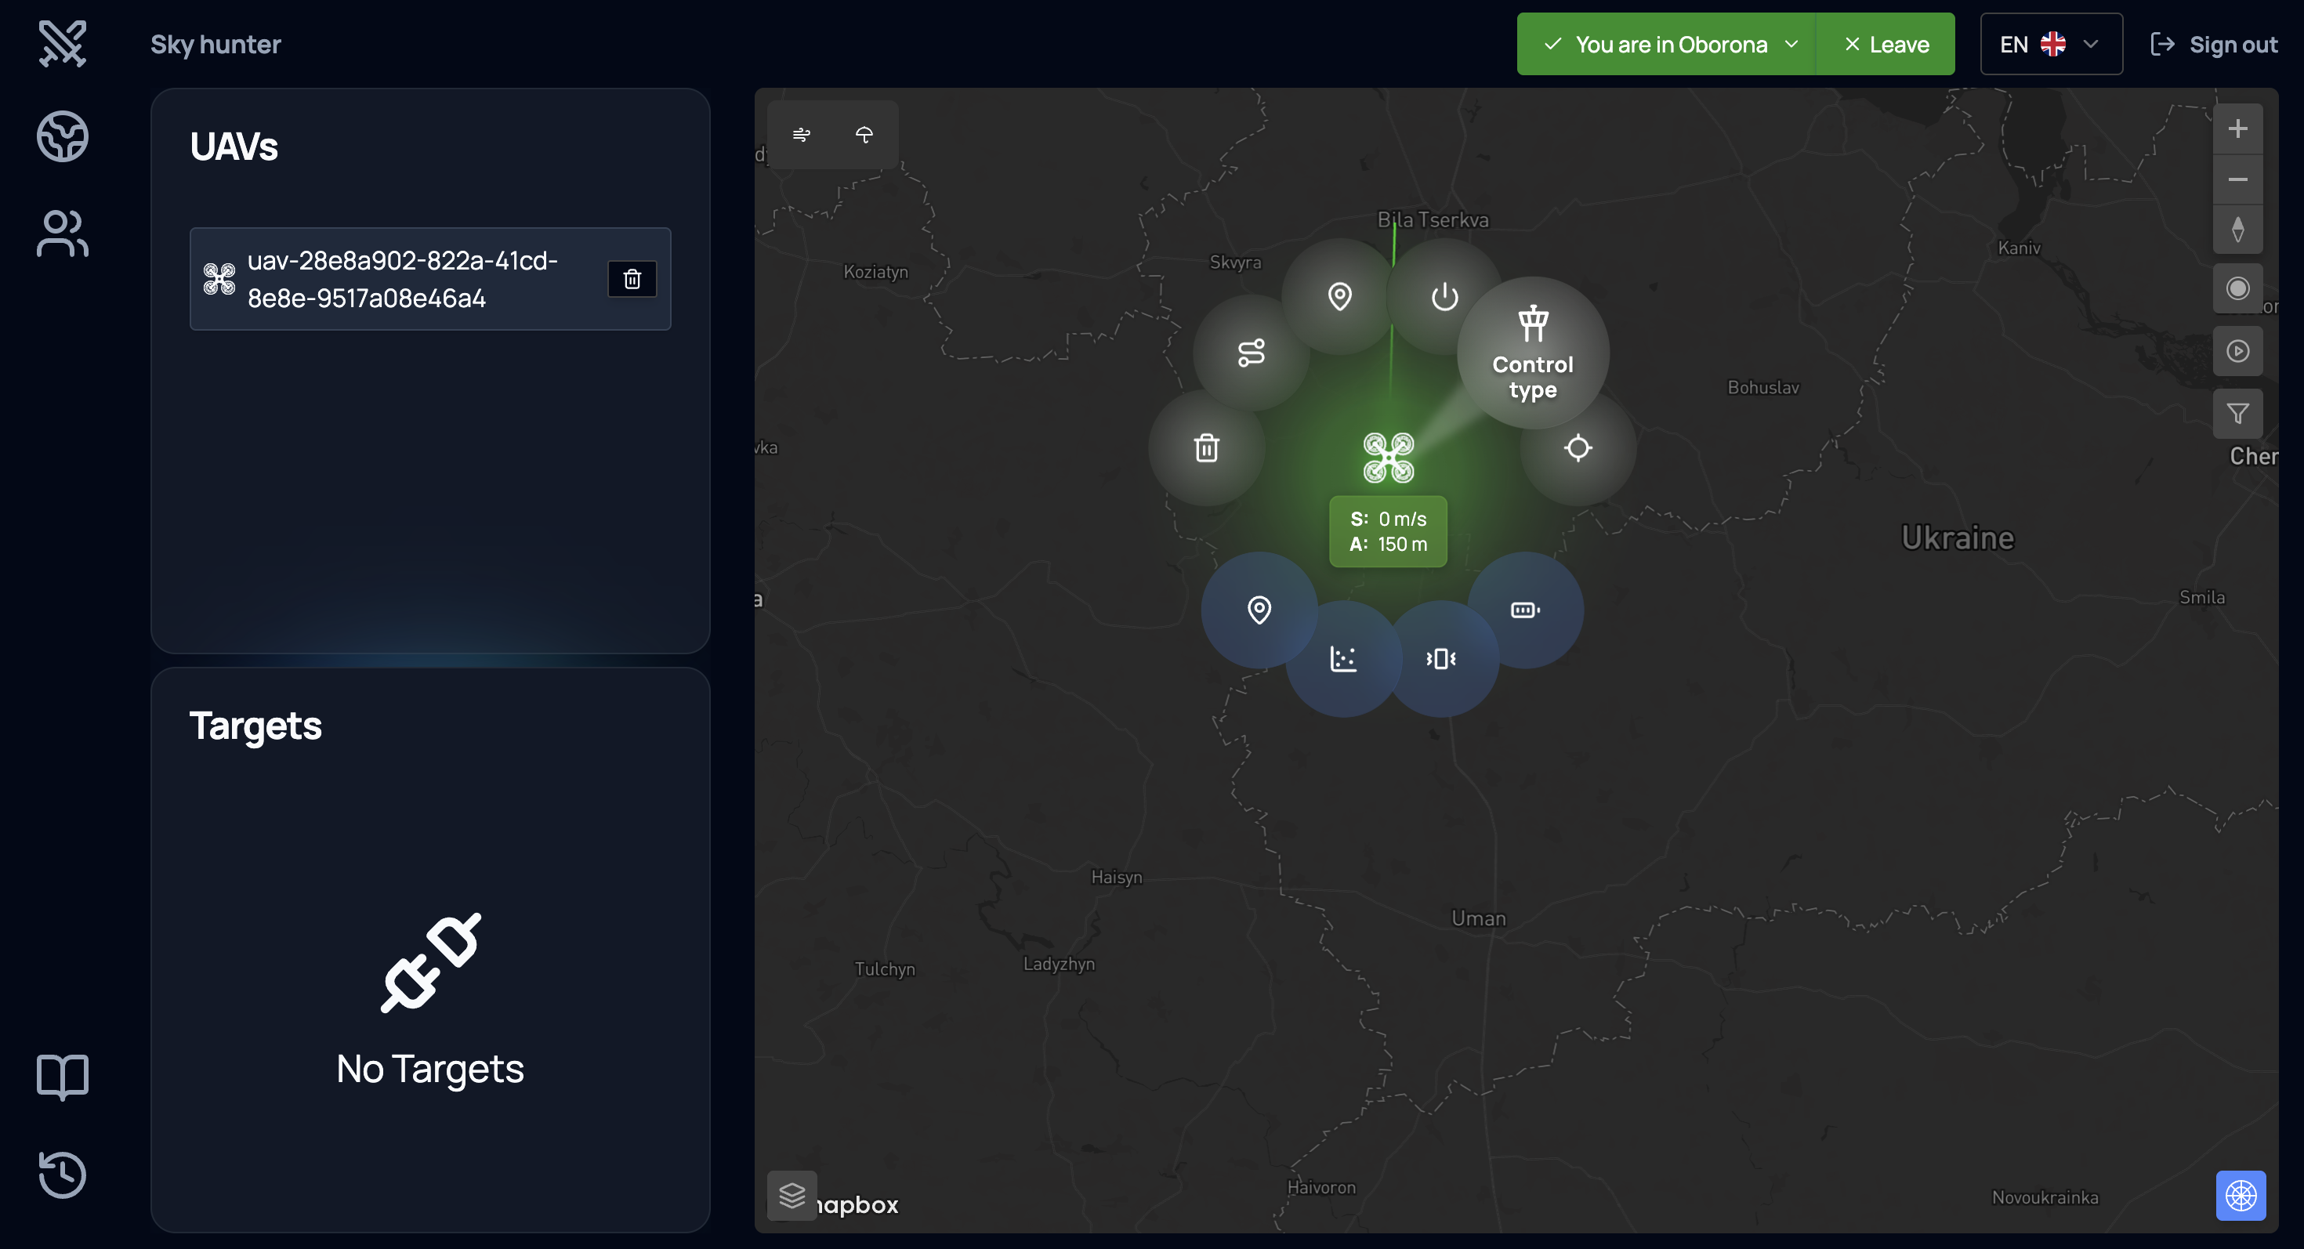
Task: Click the Leave button
Action: tap(1886, 45)
